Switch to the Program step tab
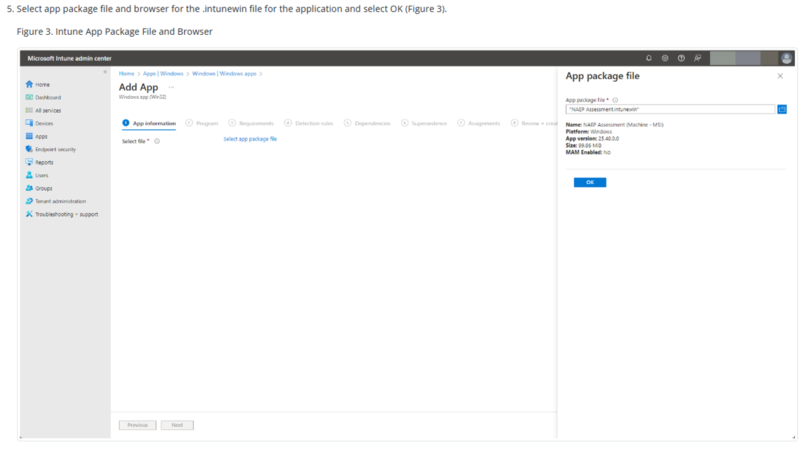 [x=202, y=123]
